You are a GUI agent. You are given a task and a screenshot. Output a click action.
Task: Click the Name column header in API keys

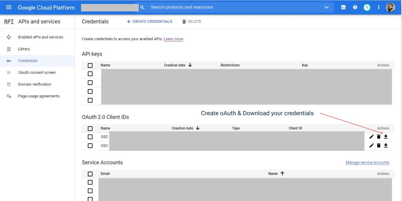click(x=106, y=65)
